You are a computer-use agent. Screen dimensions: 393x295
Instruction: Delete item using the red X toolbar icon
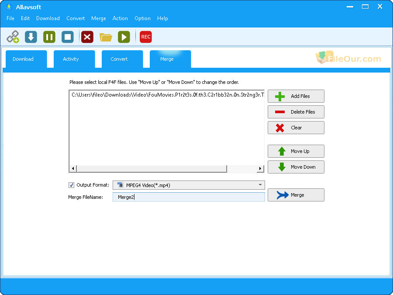click(87, 37)
